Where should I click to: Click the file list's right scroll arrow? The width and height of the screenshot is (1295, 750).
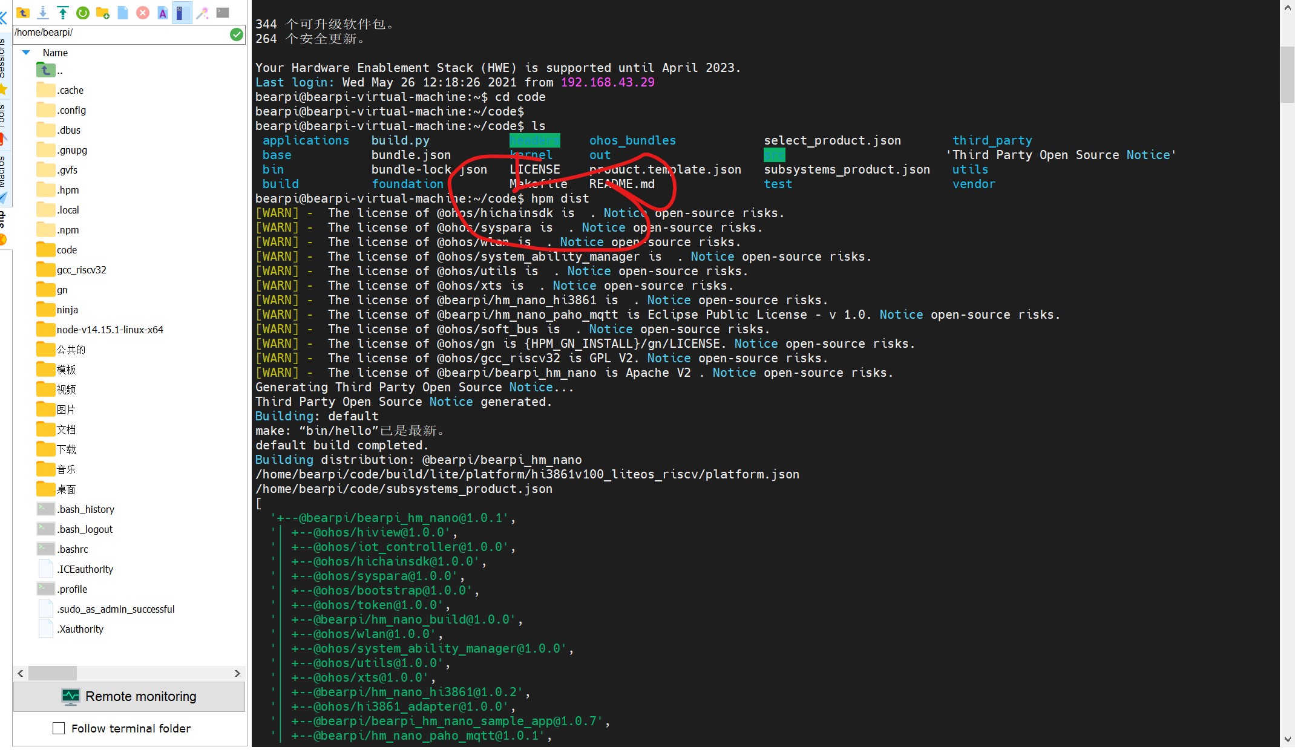coord(237,673)
